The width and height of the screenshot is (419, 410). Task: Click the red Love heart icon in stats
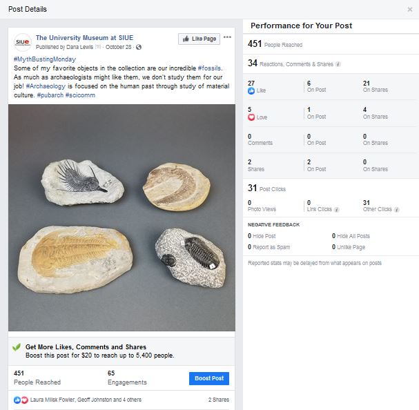tap(251, 117)
